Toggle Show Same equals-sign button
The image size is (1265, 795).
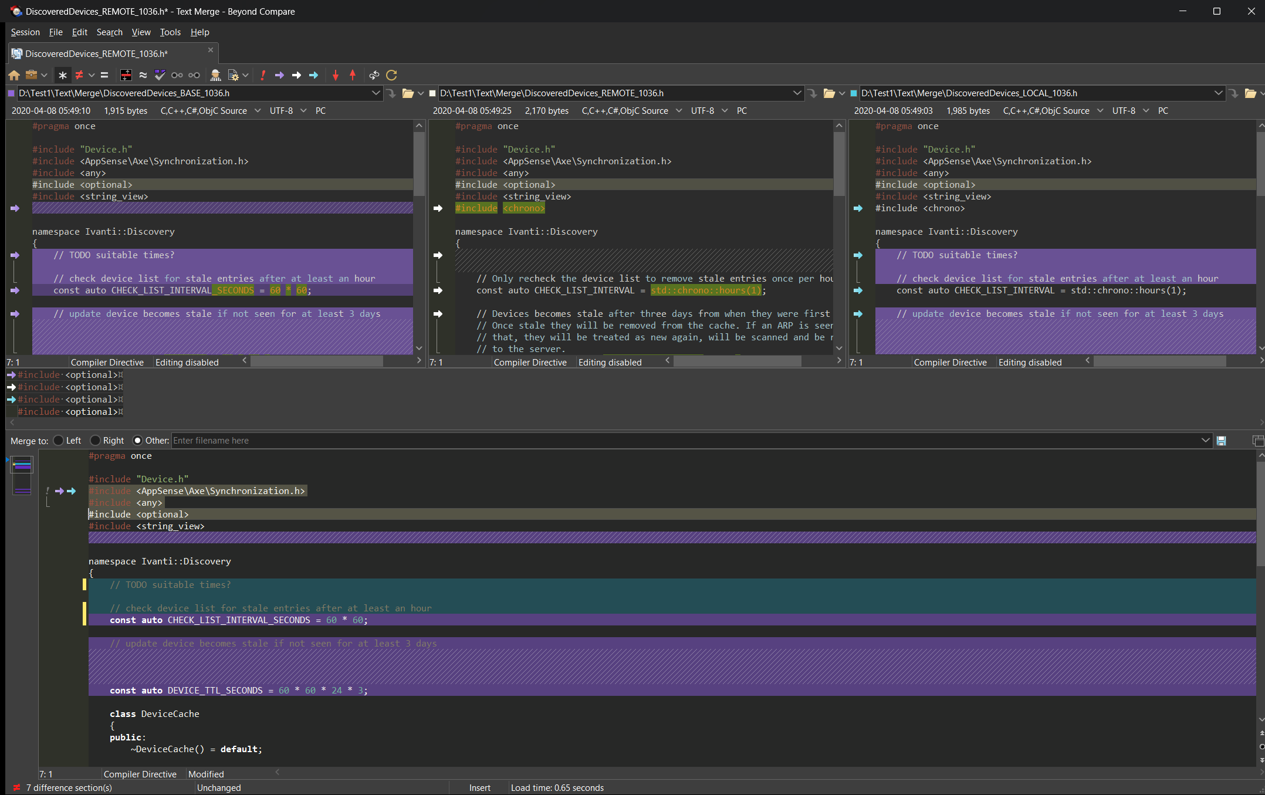pyautogui.click(x=104, y=75)
